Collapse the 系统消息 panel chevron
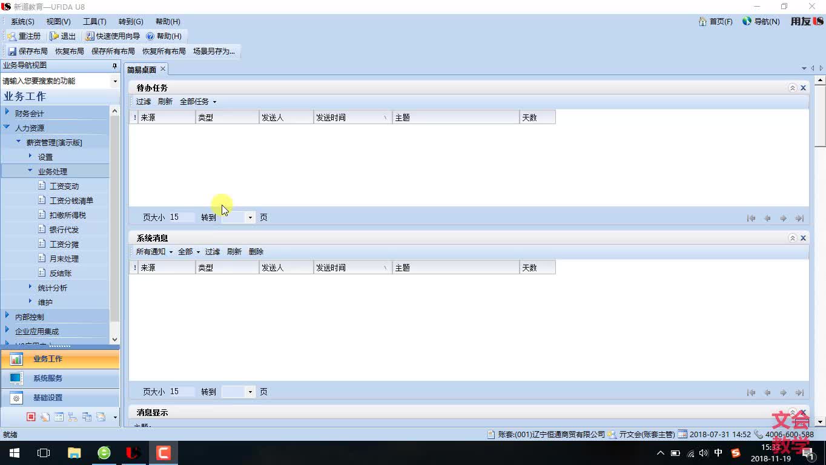This screenshot has width=826, height=465. click(793, 237)
